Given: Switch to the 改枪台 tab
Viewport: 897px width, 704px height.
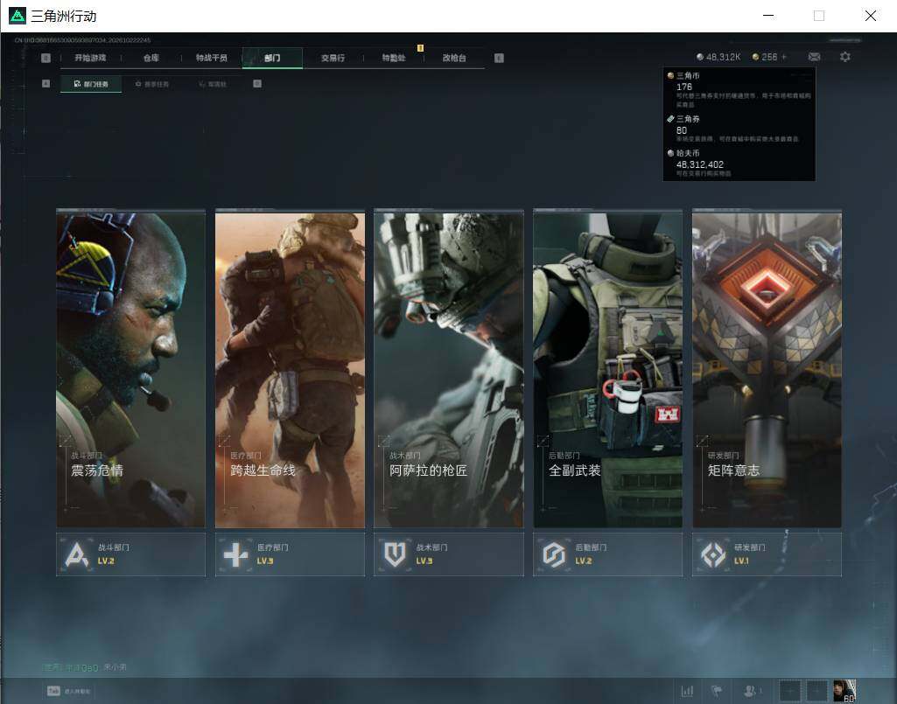Looking at the screenshot, I should (454, 58).
